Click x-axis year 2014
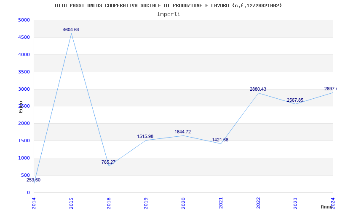 pyautogui.click(x=34, y=203)
